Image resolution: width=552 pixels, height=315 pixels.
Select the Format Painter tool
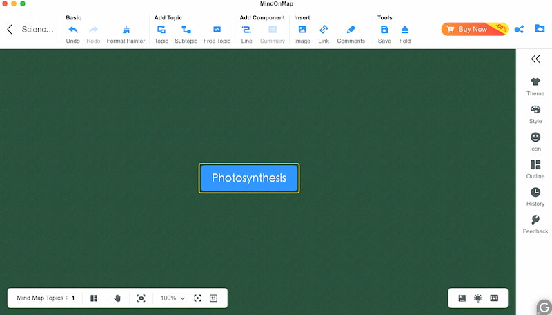[126, 30]
